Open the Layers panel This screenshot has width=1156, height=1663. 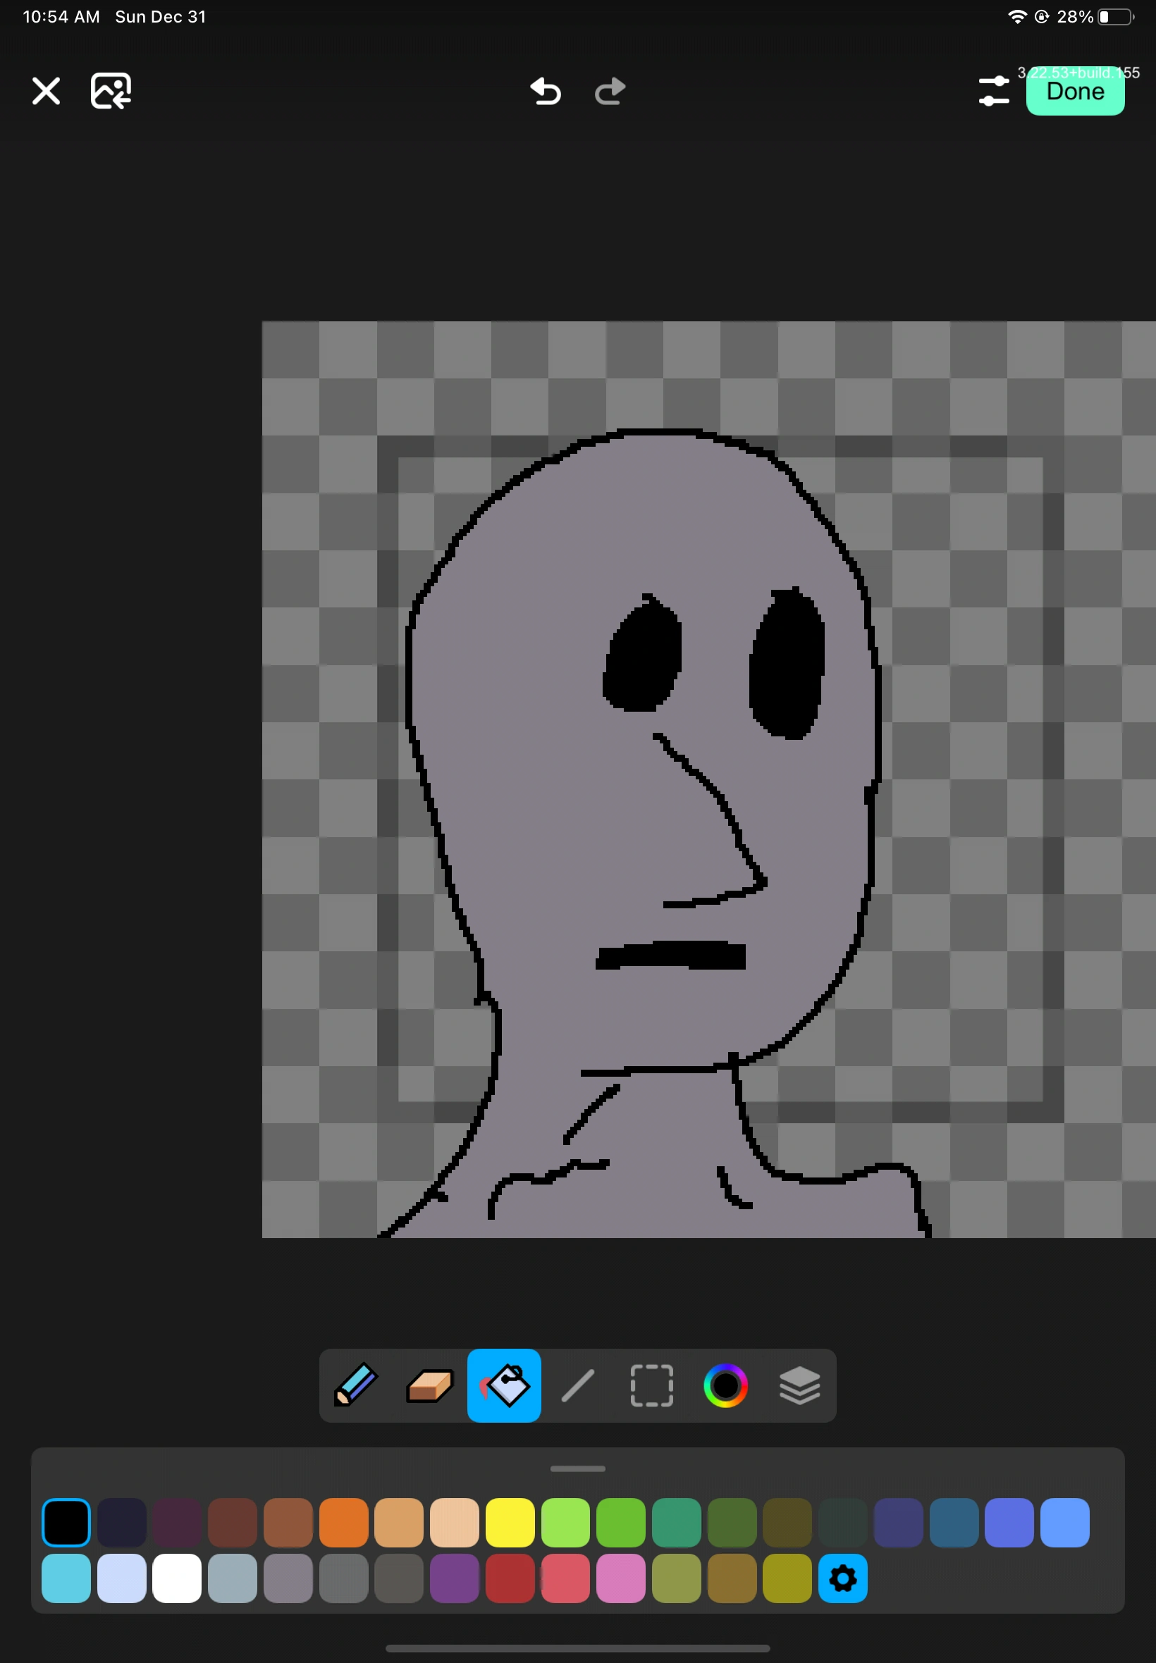(x=800, y=1385)
